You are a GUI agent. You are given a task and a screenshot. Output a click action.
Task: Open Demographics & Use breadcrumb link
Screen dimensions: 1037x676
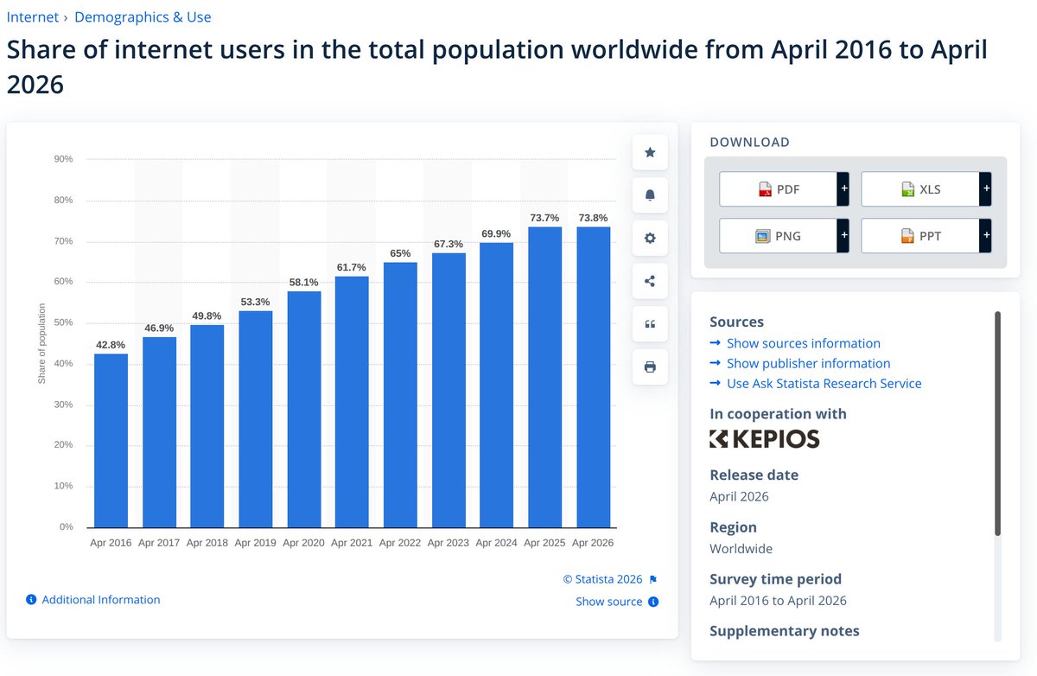(143, 17)
